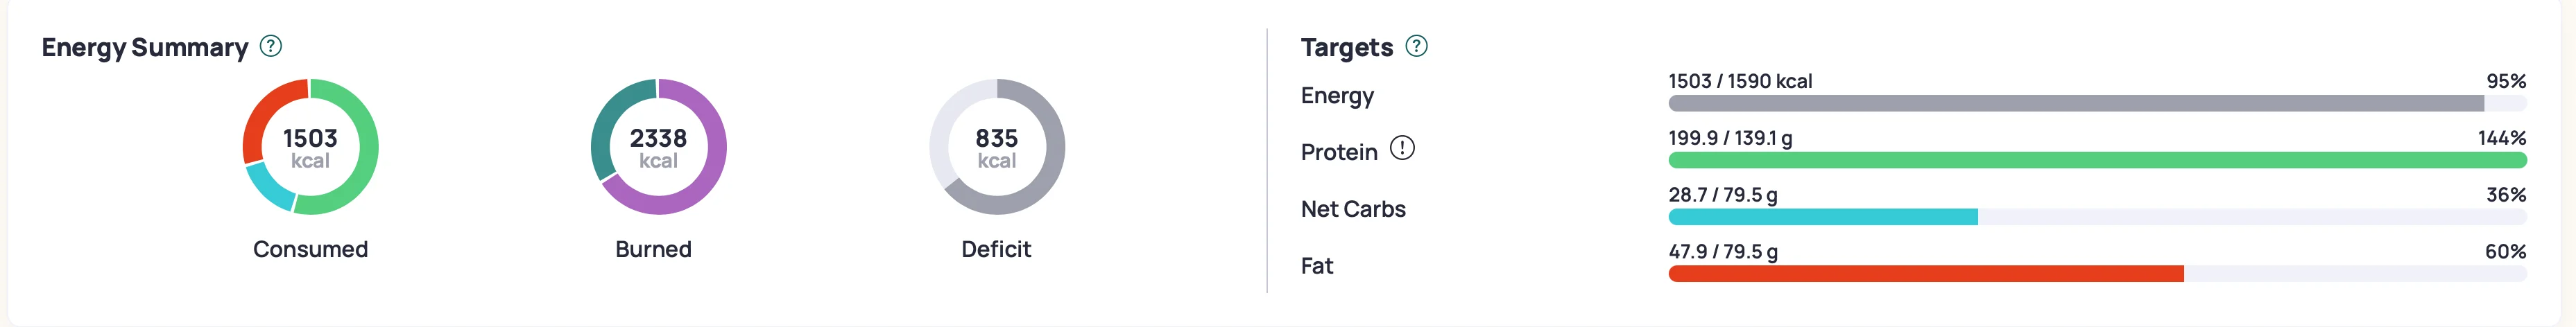Click the Protein warning exclamation icon
Screen dimensions: 2576x327
1403,148
